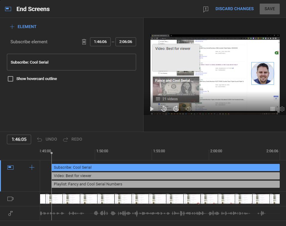Discard changes to the end screen
Viewport: 286px width, 226px height.
(x=235, y=9)
